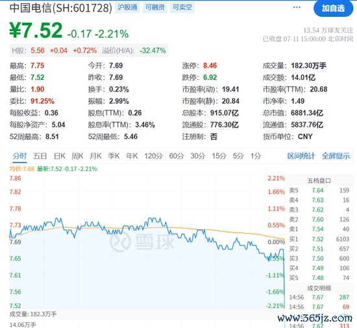The image size is (357, 328).
Task: Click the 股息率(TTM) value 3.46%
Action: [x=145, y=125]
